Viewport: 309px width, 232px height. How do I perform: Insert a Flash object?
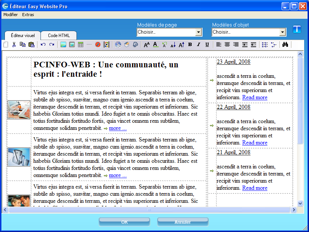(x=98, y=45)
